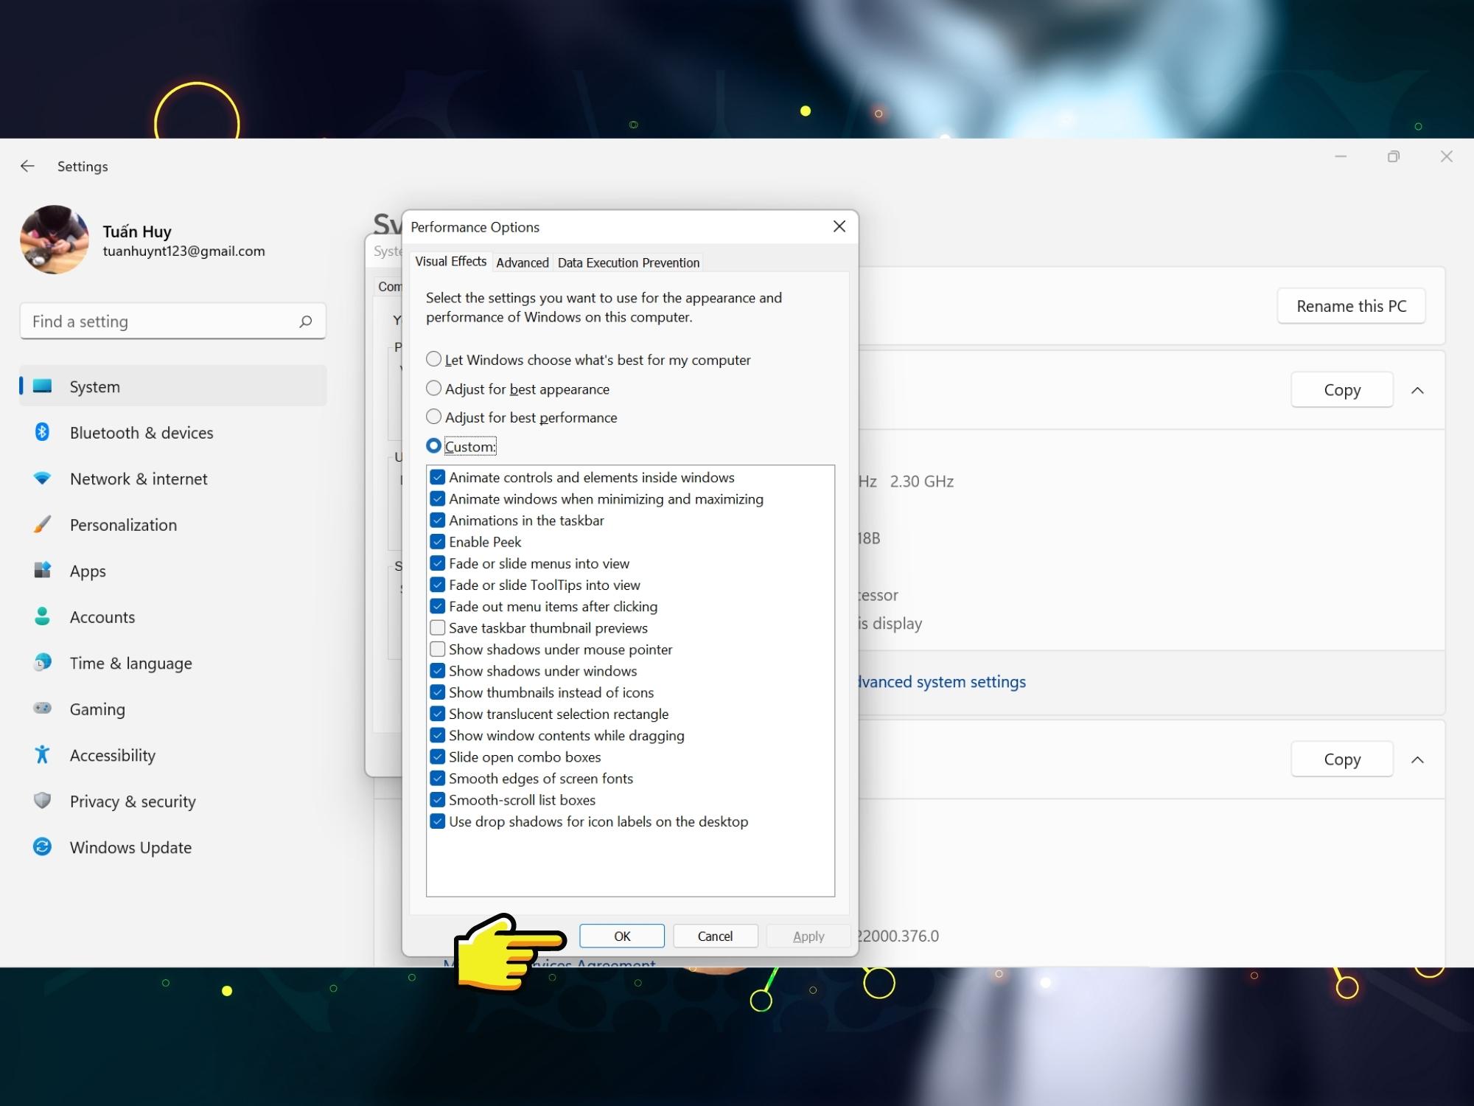The image size is (1474, 1106).
Task: Uncheck Fade or slide menus into view
Action: [438, 563]
